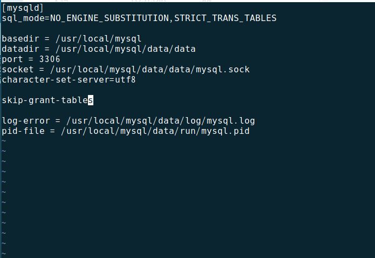Click the highlighted cursor at end of skip-grant-tables

(91, 100)
